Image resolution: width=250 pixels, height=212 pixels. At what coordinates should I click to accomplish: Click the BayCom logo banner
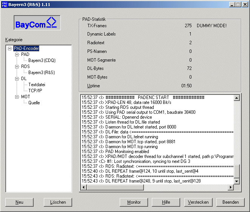[x=37, y=23]
